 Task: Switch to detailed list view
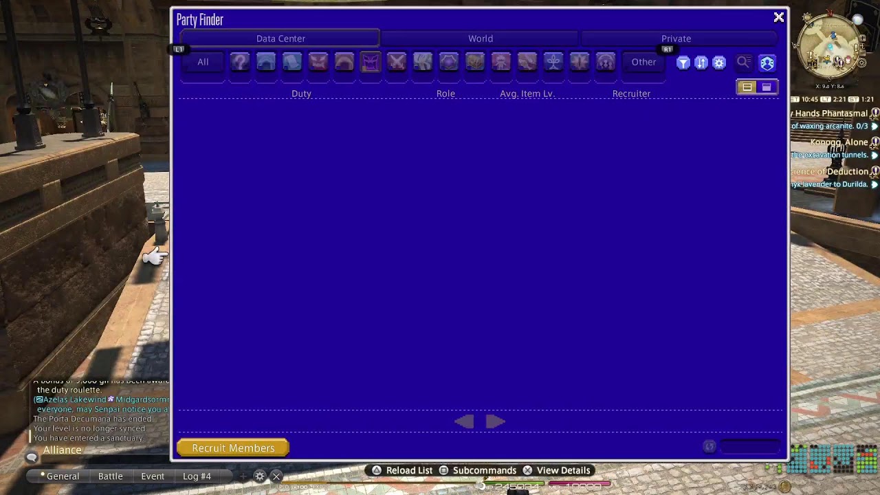747,87
